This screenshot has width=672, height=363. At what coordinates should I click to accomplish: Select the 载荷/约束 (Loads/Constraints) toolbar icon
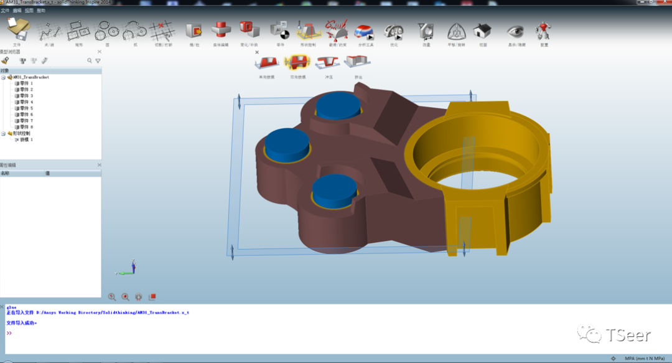point(336,30)
